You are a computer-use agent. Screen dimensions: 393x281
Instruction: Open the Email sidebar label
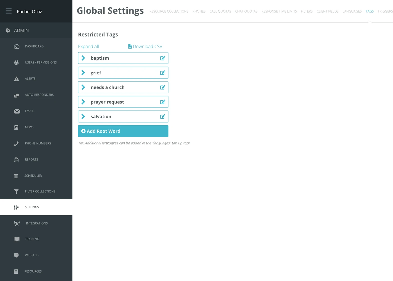[x=29, y=111]
